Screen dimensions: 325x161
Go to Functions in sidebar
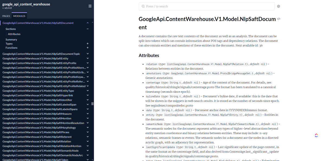pyautogui.click(x=11, y=48)
